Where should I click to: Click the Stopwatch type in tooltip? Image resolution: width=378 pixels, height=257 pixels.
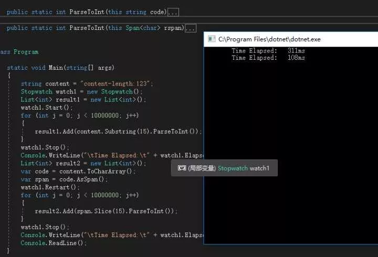coord(233,168)
